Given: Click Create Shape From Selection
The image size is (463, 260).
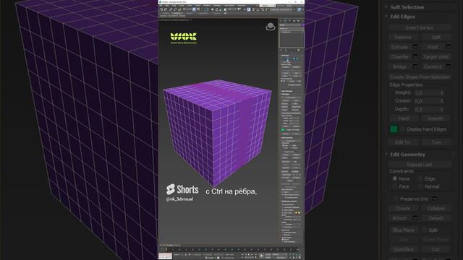Looking at the screenshot, I should pyautogui.click(x=420, y=77).
